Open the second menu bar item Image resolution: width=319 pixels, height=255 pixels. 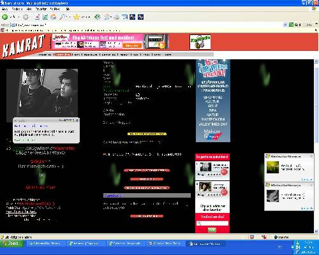point(17,9)
